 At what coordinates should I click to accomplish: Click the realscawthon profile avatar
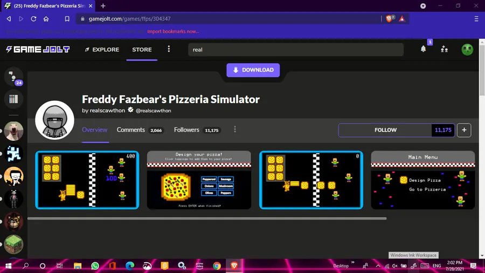pyautogui.click(x=54, y=120)
